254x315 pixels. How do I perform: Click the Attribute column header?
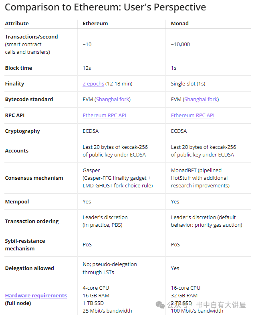coord(17,24)
